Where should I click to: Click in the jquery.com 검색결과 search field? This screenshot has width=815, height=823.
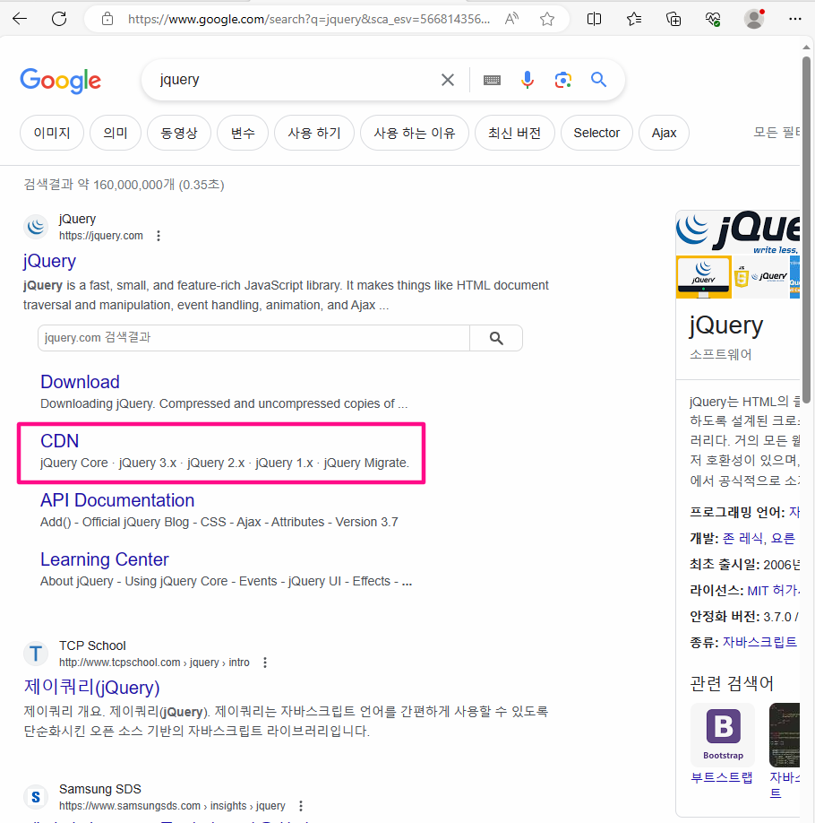tap(253, 338)
